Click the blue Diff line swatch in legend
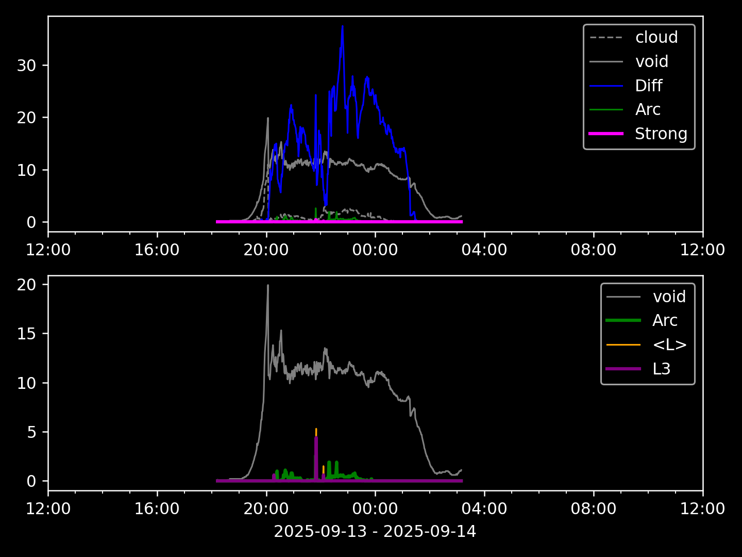This screenshot has width=742, height=557. pyautogui.click(x=606, y=86)
